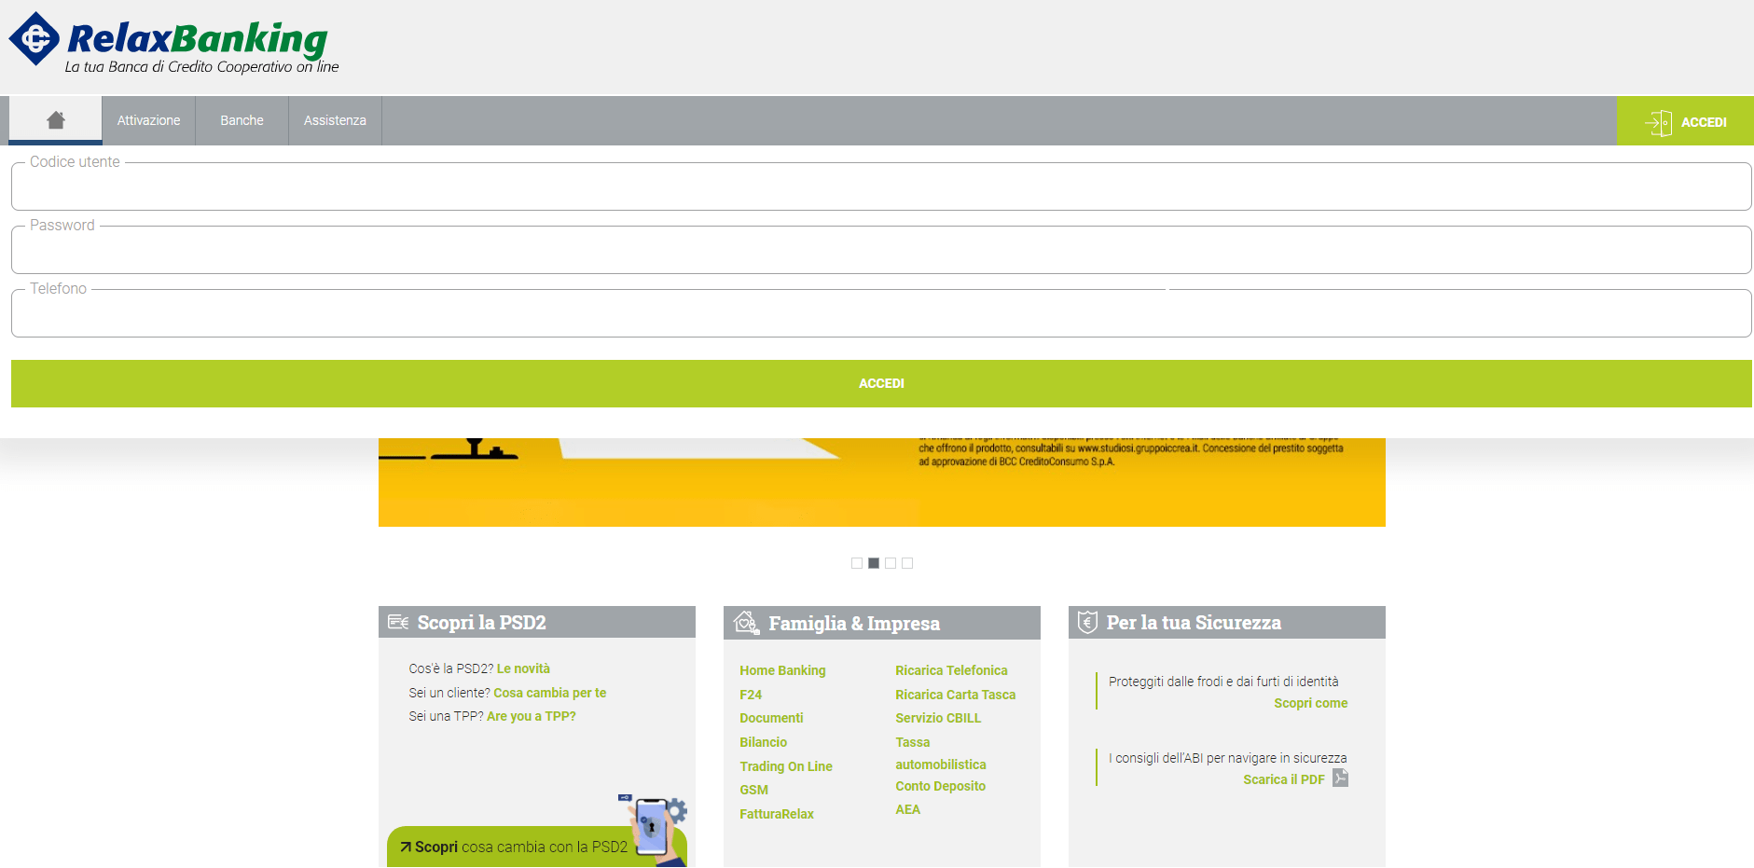
Task: Click the Per la tua Sicurezza heading
Action: pos(1194,622)
